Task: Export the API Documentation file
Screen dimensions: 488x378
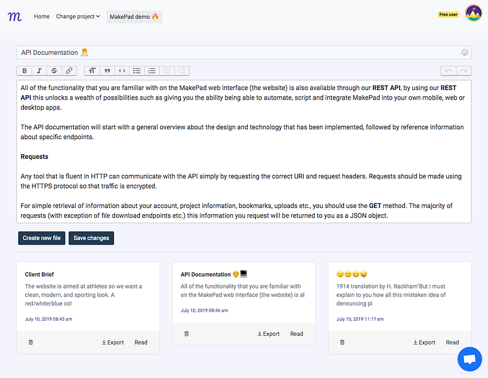Action: point(269,334)
